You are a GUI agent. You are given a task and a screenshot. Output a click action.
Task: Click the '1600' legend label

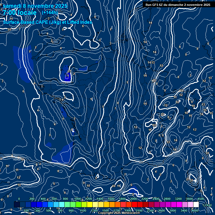point(111,199)
